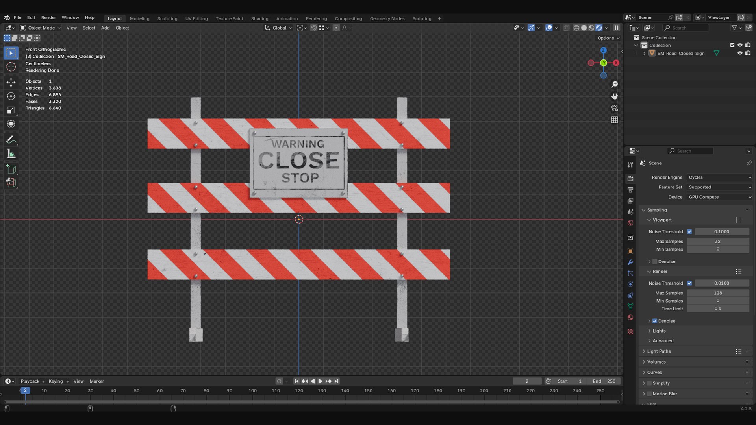The height and width of the screenshot is (425, 756).
Task: Collapse the Sampling panel
Action: (657, 210)
